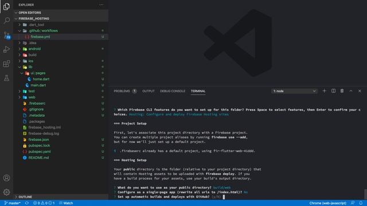This screenshot has height=206, width=367.
Task: Open firebase.yml file
Action: (x=61, y=37)
